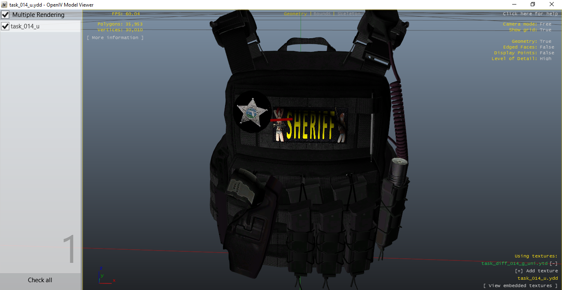Viewport: 562px width, 290px height.
Task: Click the 'Click here for help' text
Action: (530, 14)
